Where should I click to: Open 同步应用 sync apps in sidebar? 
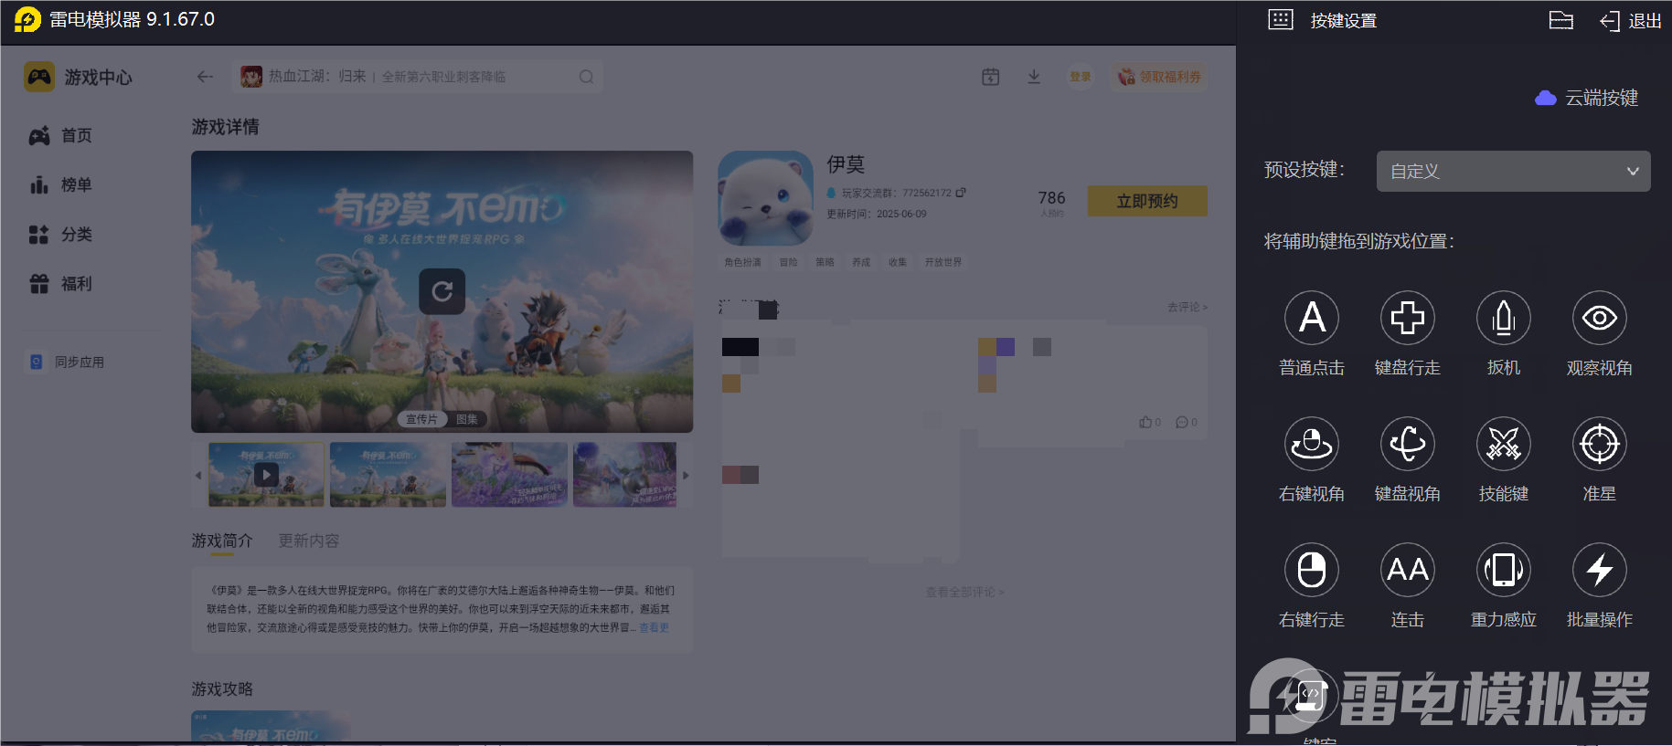(x=67, y=362)
